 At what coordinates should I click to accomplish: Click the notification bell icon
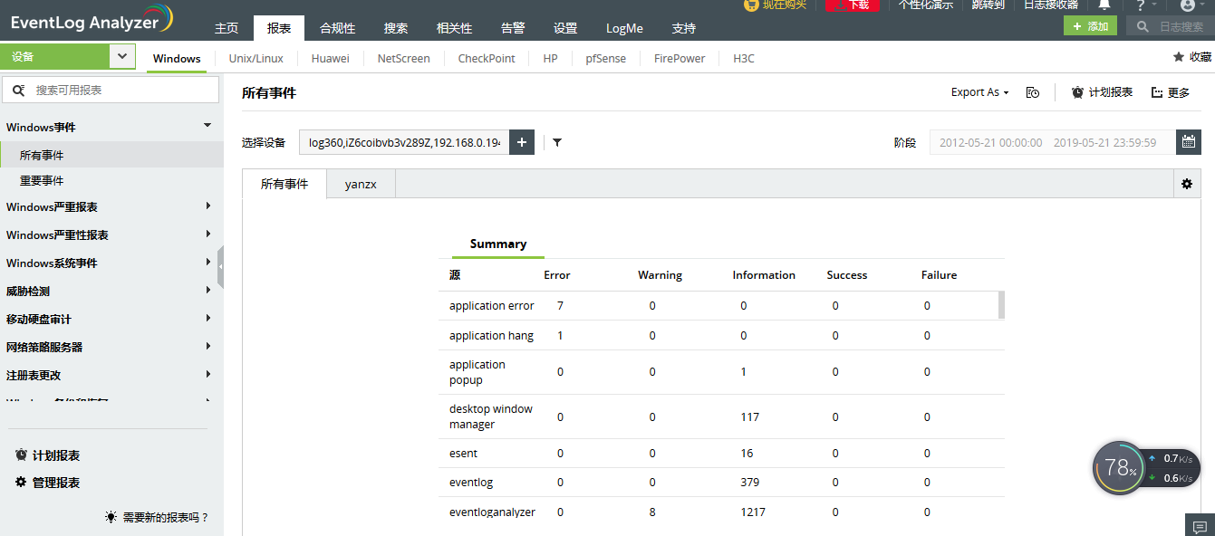[1104, 5]
